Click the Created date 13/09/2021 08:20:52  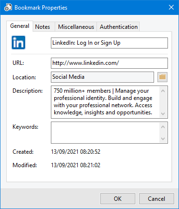coord(76,152)
